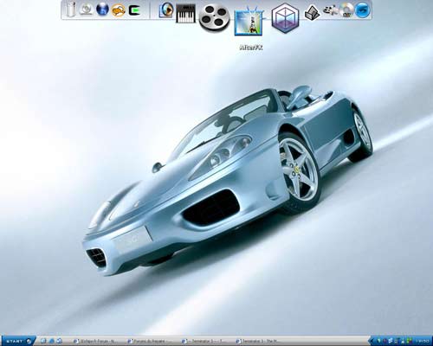The width and height of the screenshot is (433, 346).
Task: Open the iSight webcam dock icon
Action: click(x=86, y=10)
